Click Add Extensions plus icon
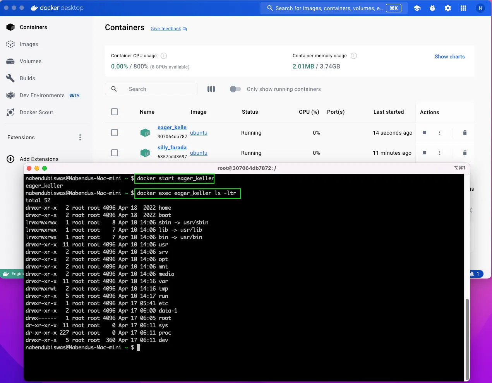Screen dimensions: 492x383 click(x=10, y=159)
